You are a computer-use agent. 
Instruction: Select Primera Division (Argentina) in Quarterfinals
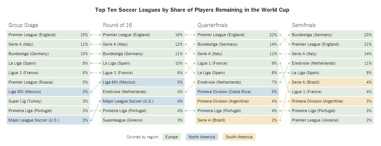click(x=237, y=101)
